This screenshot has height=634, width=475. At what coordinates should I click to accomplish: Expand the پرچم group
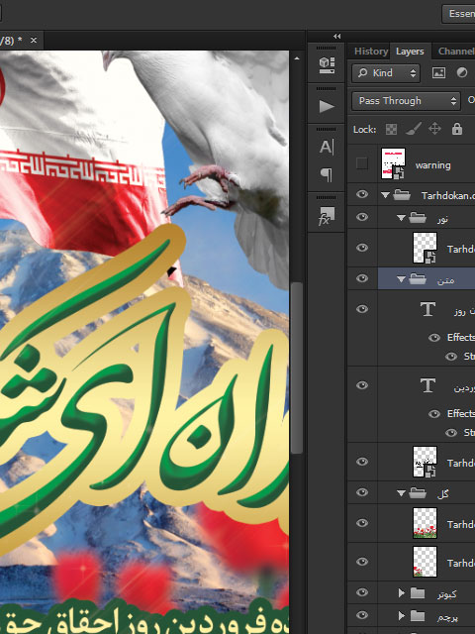401,616
